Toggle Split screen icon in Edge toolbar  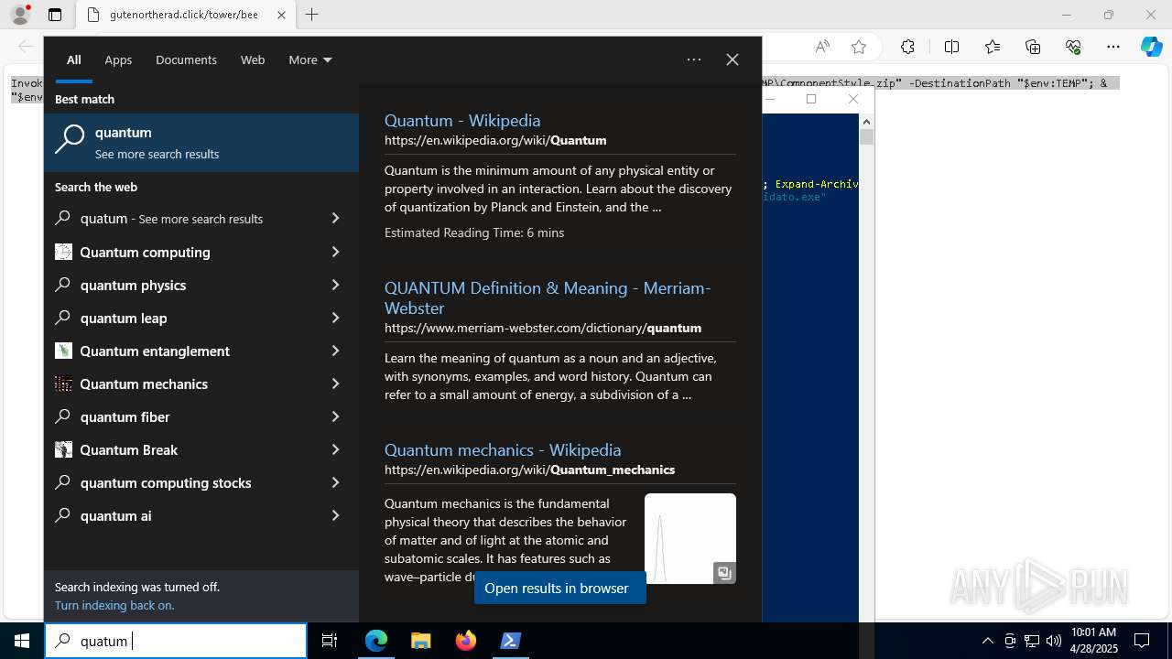click(x=951, y=47)
